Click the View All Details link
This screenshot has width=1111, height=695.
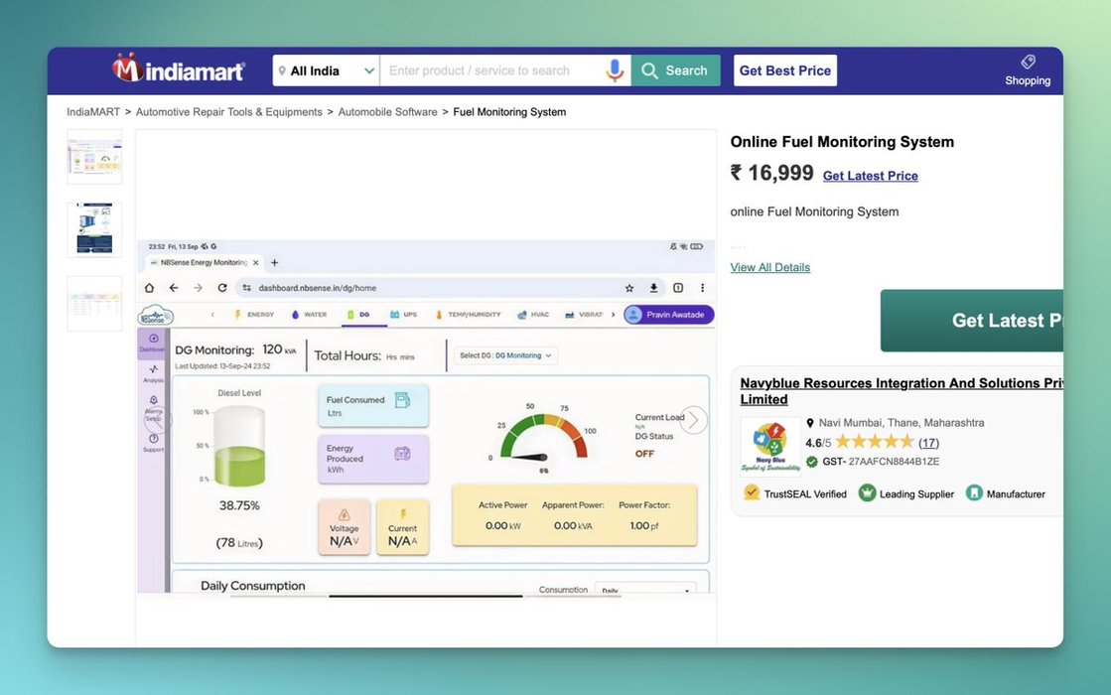coord(769,267)
